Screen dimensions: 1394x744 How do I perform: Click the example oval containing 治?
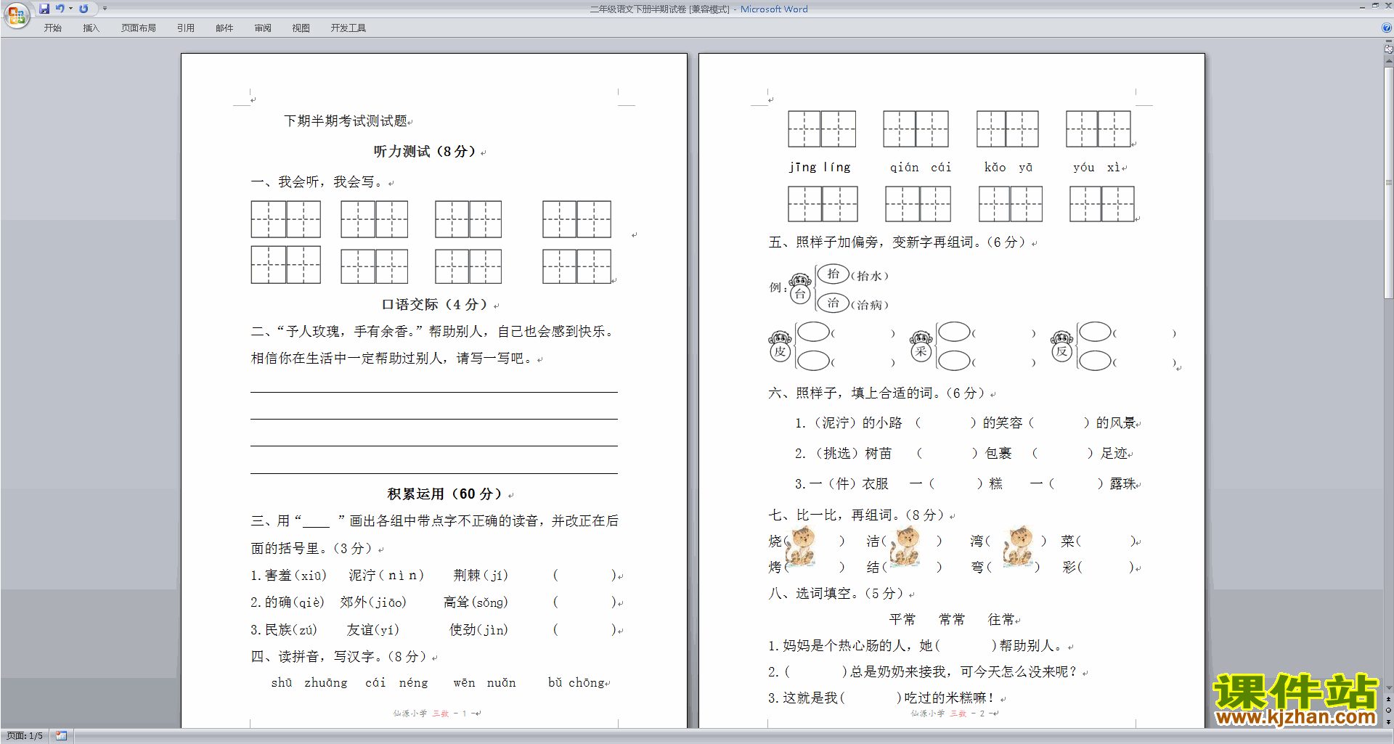[833, 303]
